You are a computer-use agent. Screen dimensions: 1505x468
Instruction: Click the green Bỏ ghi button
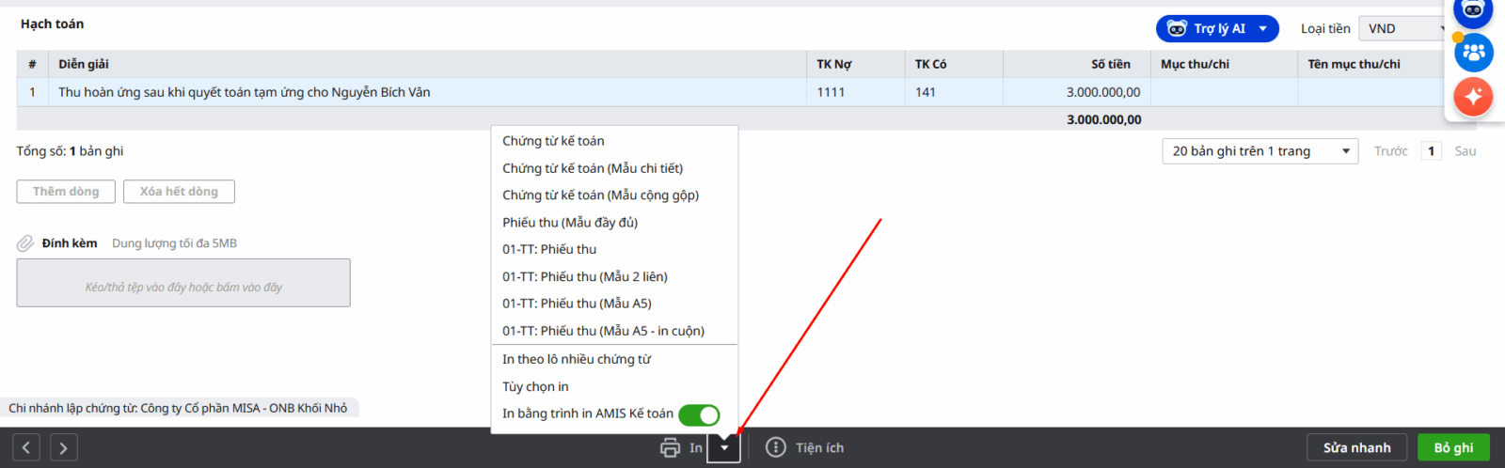(x=1453, y=447)
